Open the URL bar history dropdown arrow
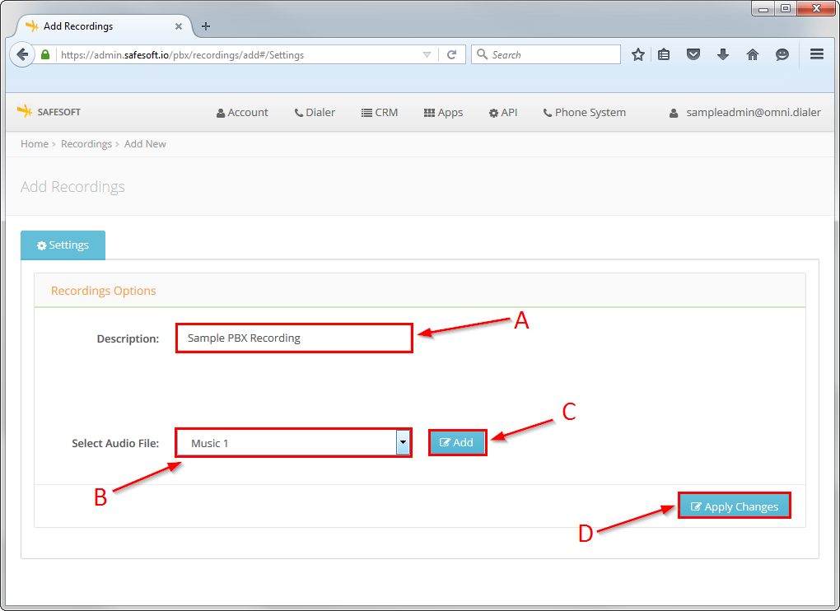840x611 pixels. [427, 54]
